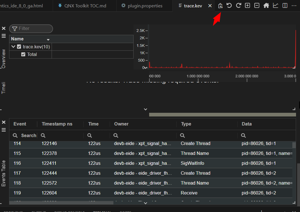
Task: Click the Overview vertical panel label
Action: tap(3, 59)
